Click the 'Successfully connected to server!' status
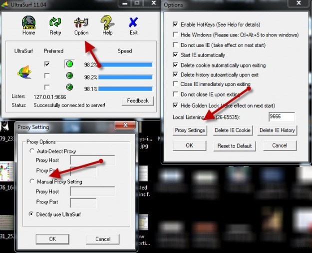Image resolution: width=312 pixels, height=253 pixels. coord(69,105)
